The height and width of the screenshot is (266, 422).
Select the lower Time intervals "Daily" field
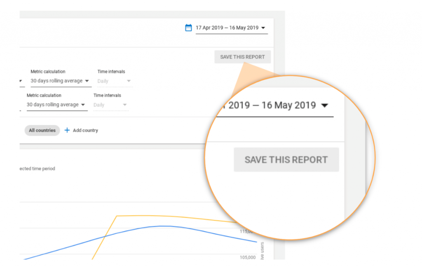click(99, 105)
